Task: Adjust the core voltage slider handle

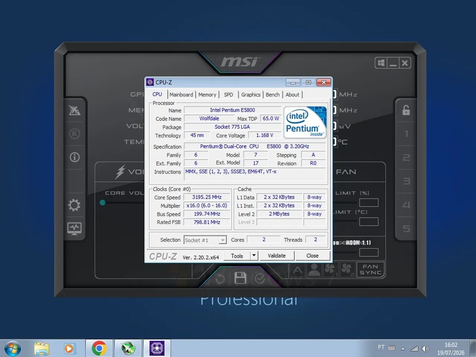Action: click(103, 203)
